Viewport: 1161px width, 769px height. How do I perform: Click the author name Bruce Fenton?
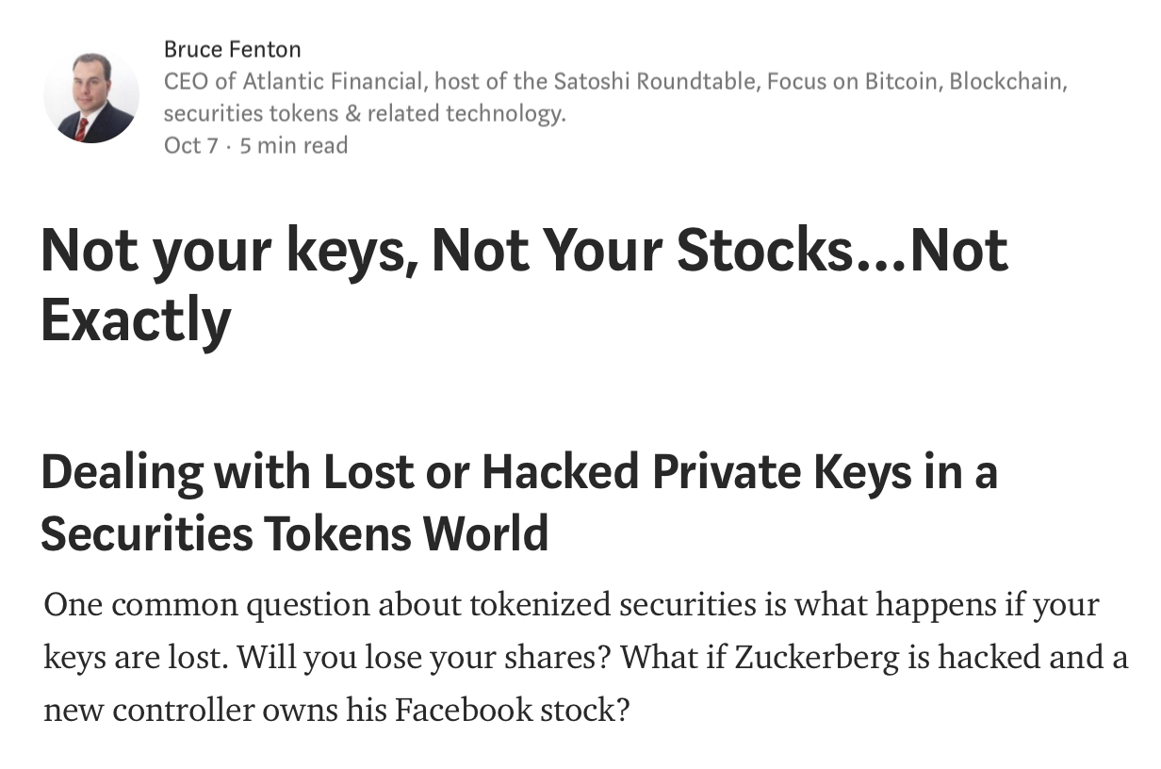point(232,49)
